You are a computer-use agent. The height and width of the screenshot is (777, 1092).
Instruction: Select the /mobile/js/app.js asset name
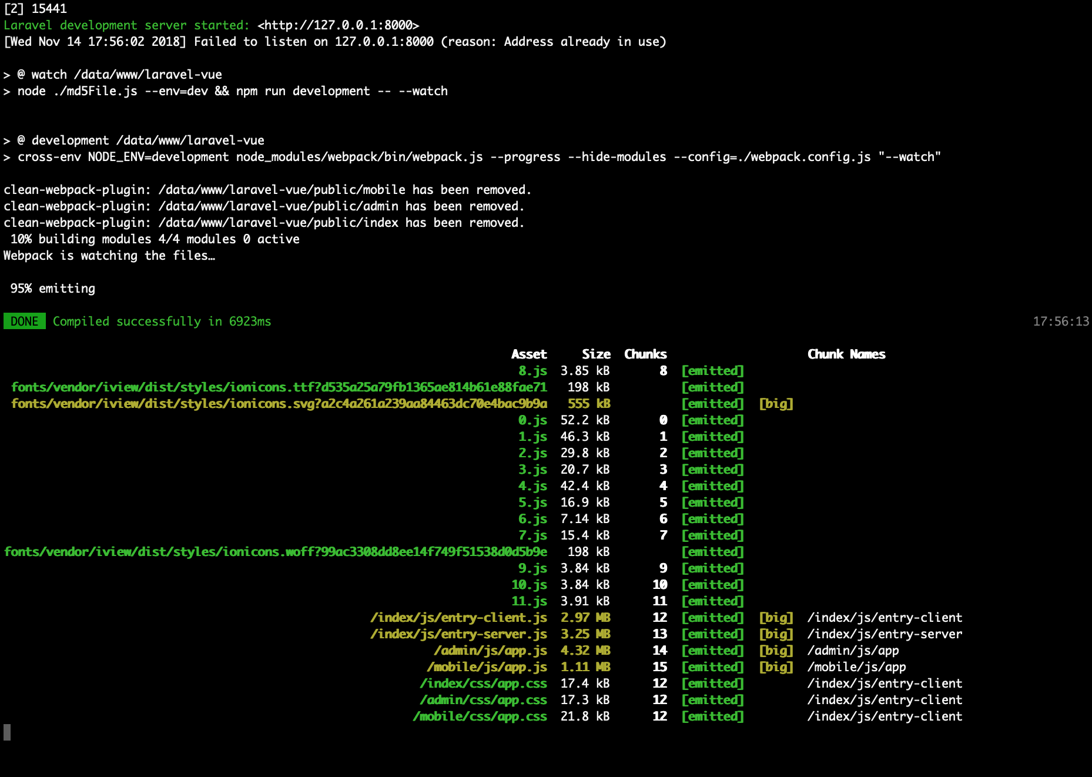(487, 667)
